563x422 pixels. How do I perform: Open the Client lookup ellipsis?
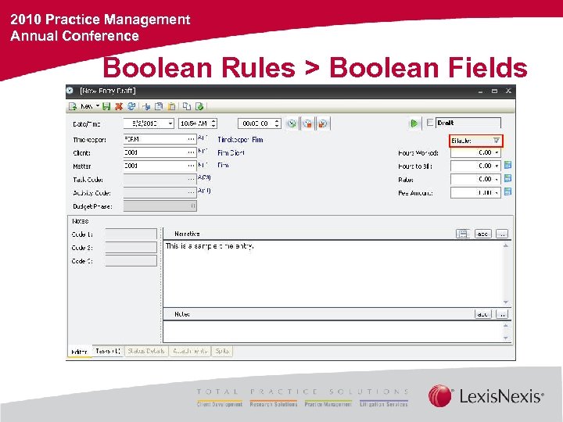(192, 152)
